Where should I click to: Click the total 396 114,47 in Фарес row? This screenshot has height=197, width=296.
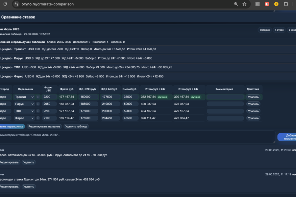pyautogui.click(x=148, y=118)
